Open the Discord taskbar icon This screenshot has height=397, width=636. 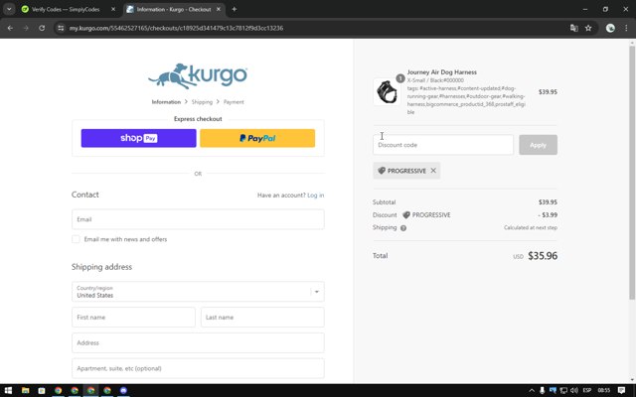click(x=123, y=390)
